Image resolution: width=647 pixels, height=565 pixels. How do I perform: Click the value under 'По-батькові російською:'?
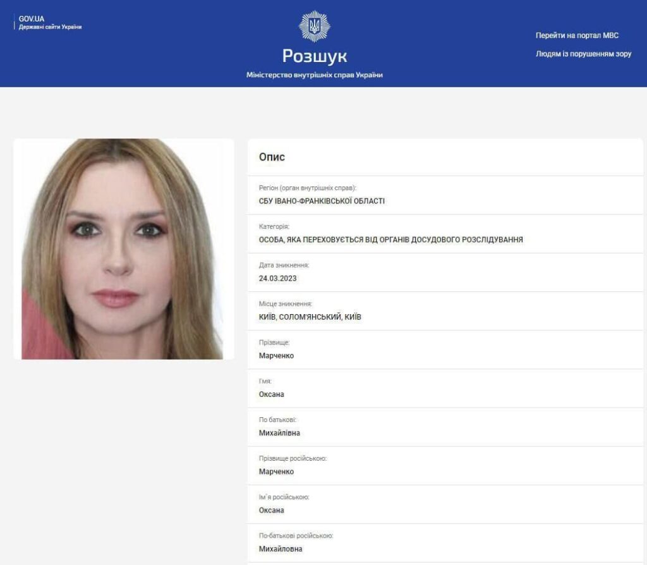pos(281,549)
